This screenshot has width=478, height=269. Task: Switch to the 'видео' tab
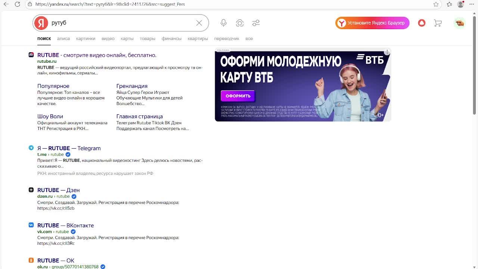click(108, 38)
